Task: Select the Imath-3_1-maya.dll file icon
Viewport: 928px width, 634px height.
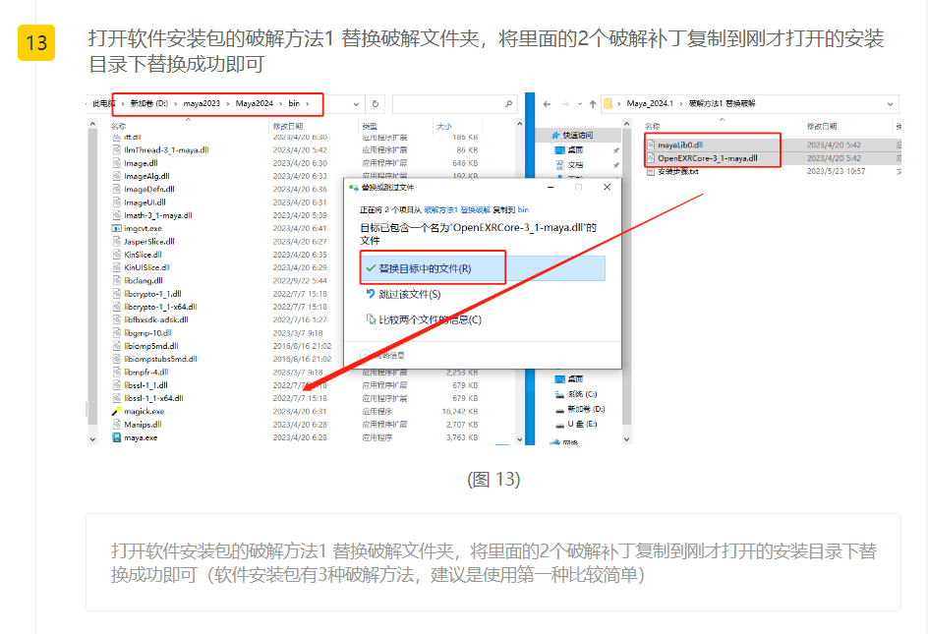Action: click(x=117, y=215)
